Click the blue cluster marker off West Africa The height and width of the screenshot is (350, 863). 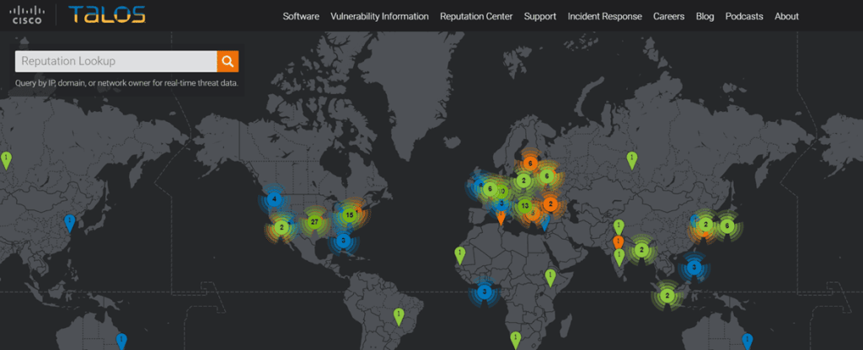[x=484, y=291]
